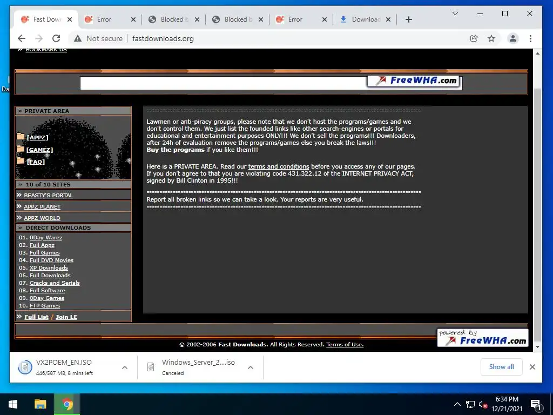The width and height of the screenshot is (553, 415).
Task: Click the share page icon
Action: 474,38
